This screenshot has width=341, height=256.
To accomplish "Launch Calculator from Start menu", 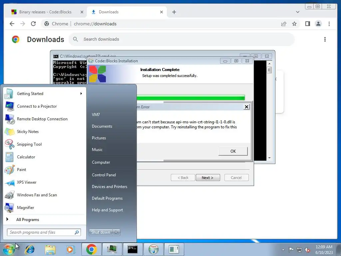I will (x=44, y=157).
